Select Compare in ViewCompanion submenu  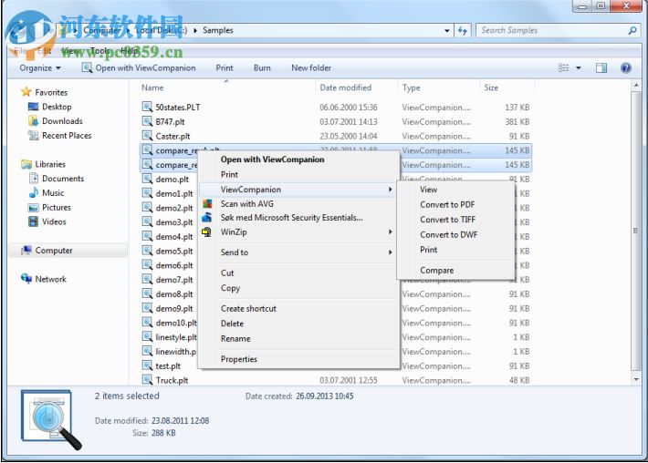pos(437,270)
